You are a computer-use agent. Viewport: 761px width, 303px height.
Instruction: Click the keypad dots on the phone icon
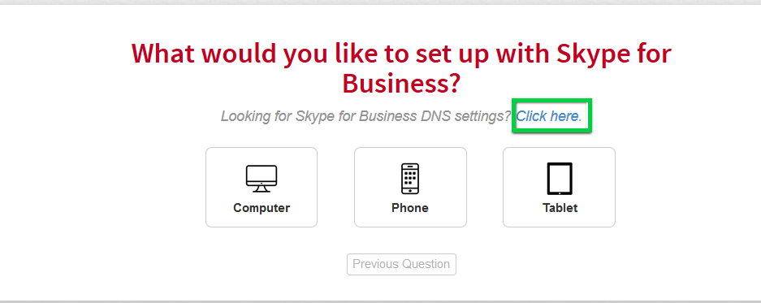pos(410,175)
